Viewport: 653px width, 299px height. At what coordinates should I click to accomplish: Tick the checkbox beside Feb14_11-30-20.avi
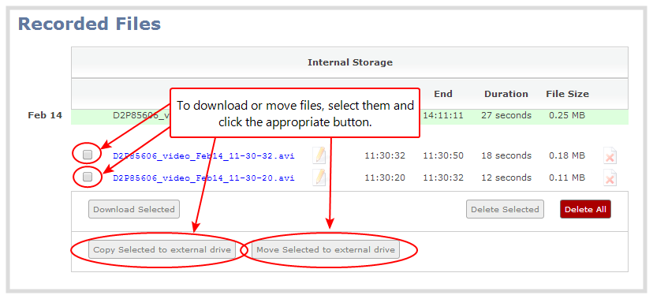coord(88,177)
